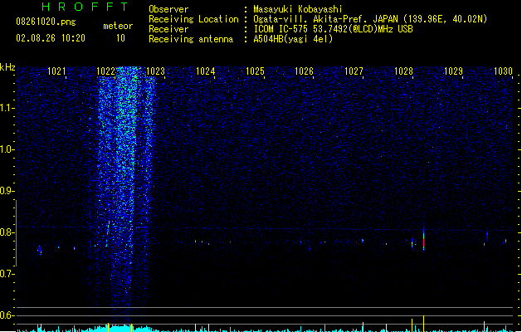Click the Receiver field label

click(168, 29)
